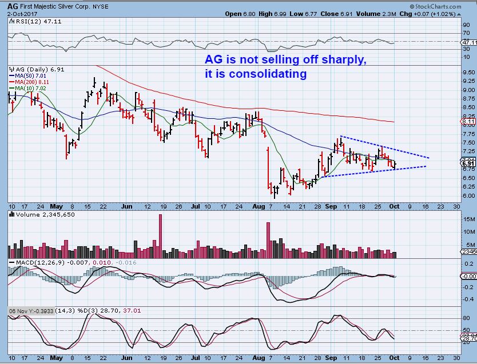This screenshot has width=477, height=364.
Task: Click the 15M volume axis label
Action: point(469,219)
